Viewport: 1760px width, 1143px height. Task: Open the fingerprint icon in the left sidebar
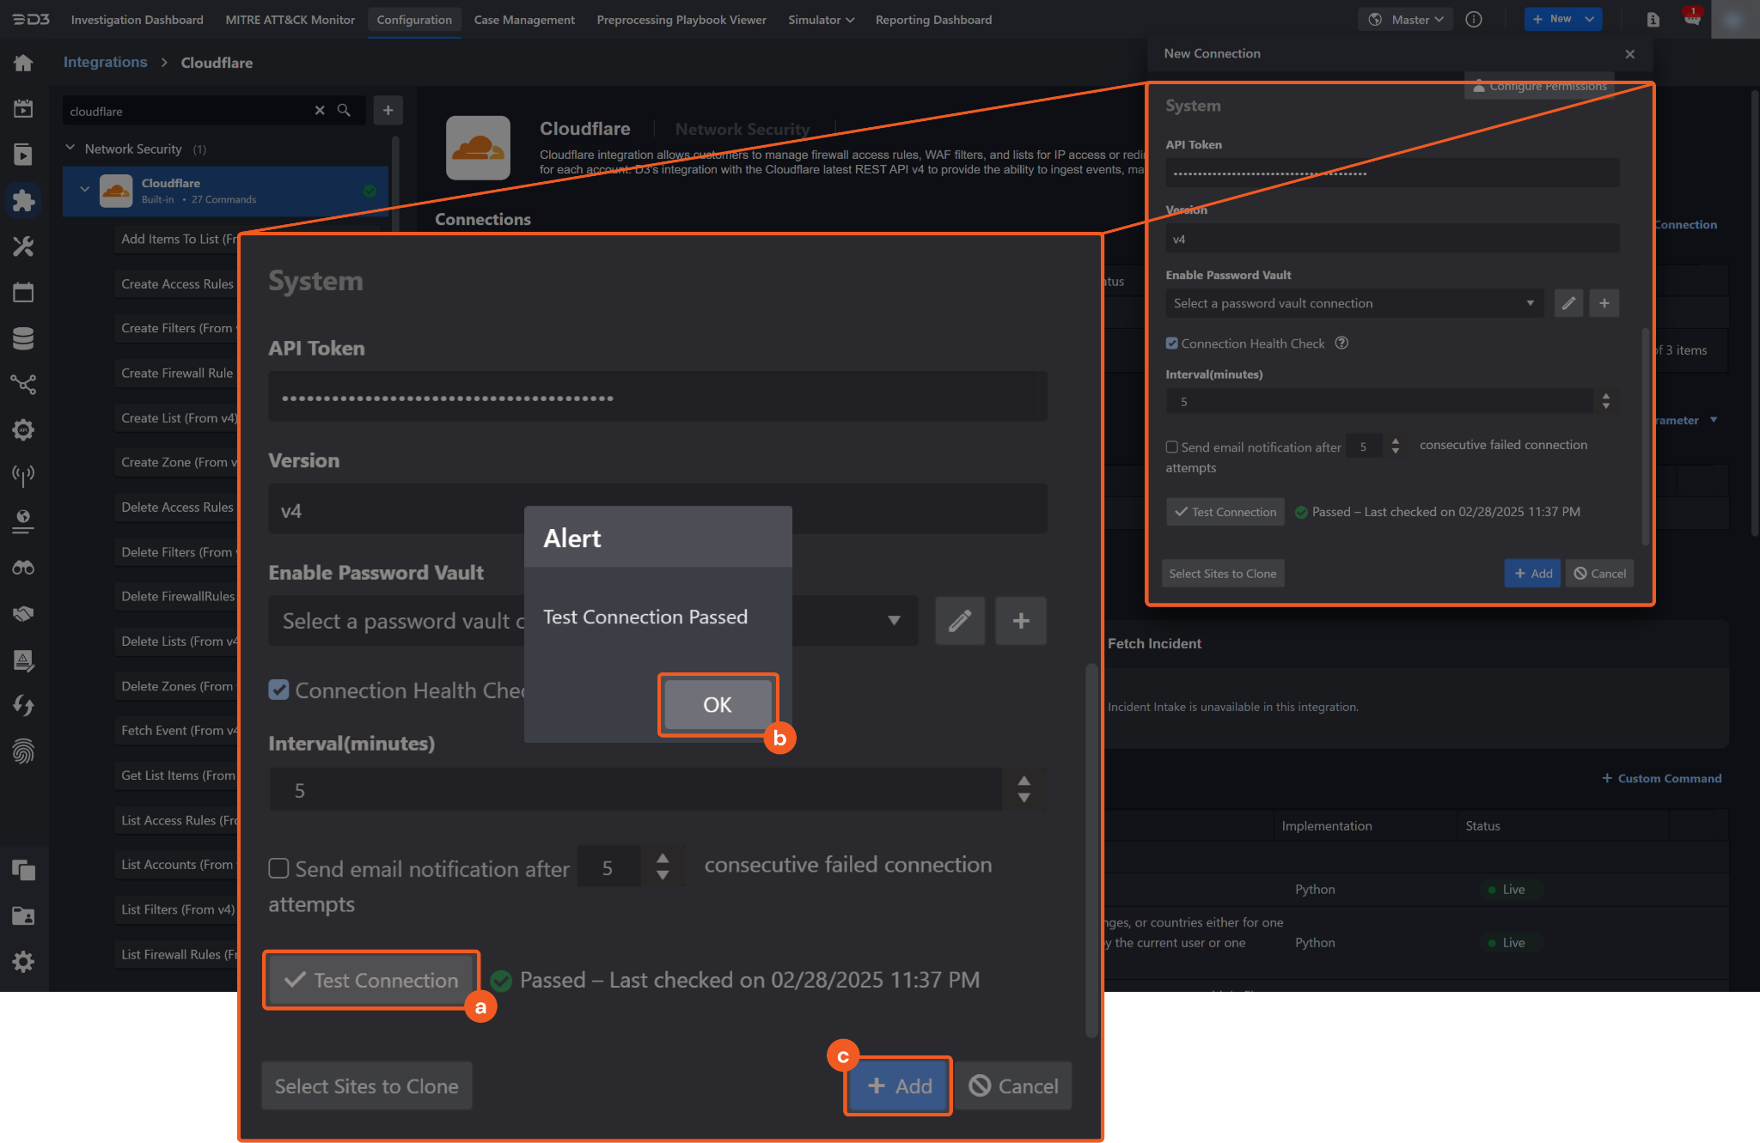pos(23,751)
